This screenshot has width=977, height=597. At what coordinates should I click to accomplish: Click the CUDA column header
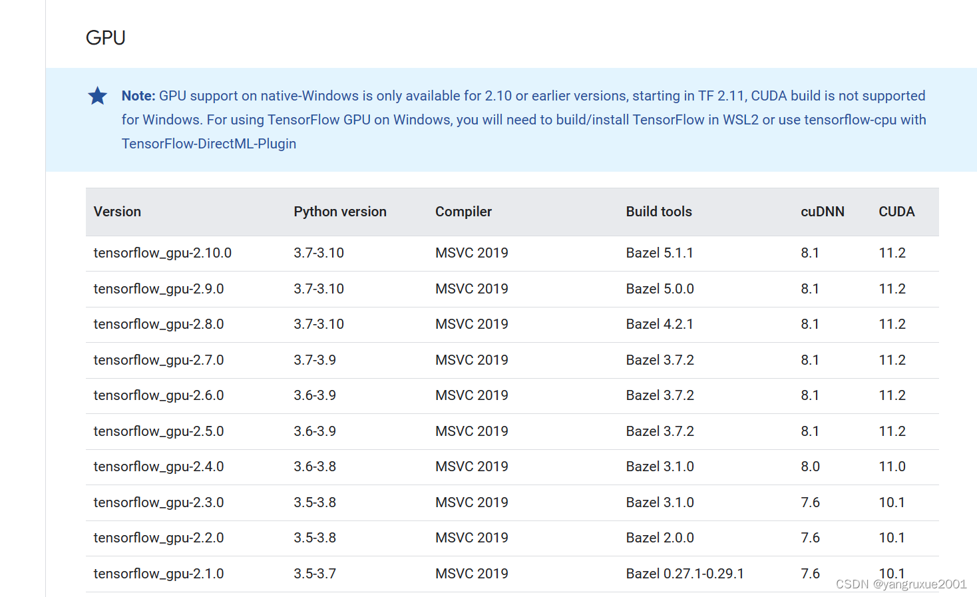click(x=896, y=212)
